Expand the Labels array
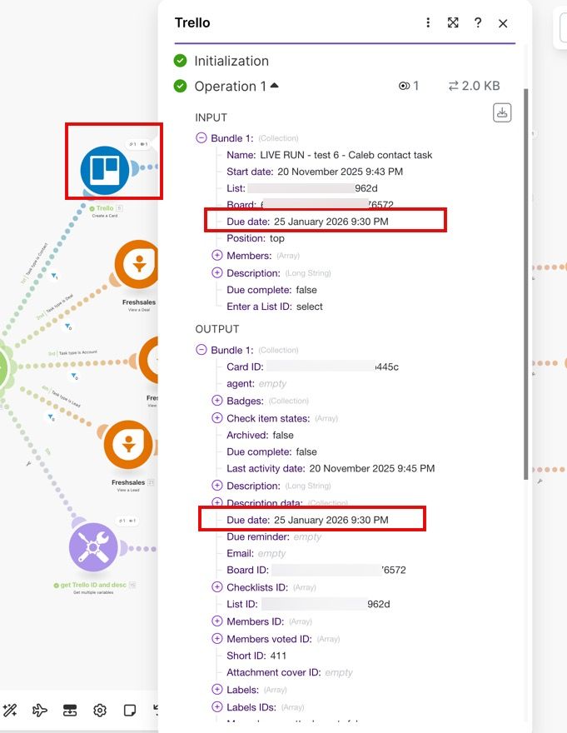This screenshot has height=733, width=567. point(216,689)
